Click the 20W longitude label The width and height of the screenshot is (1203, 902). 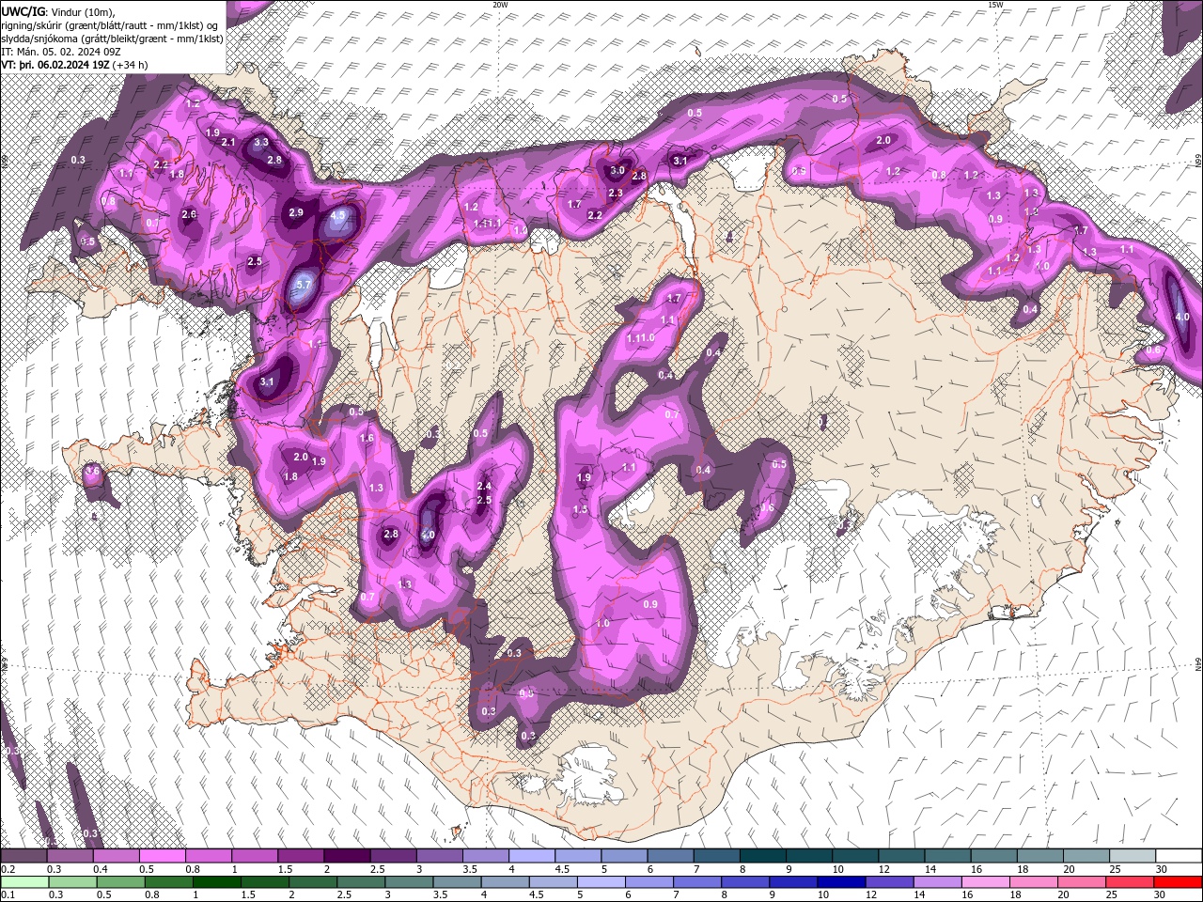tap(500, 5)
